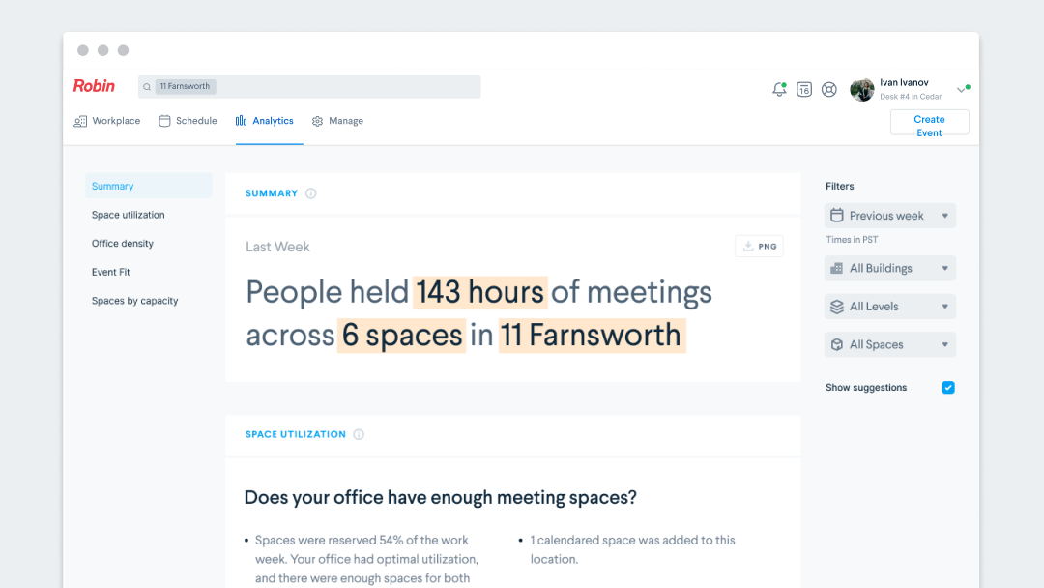Open the calendar 16 icon in header
Viewport: 1044px width, 588px height.
pos(804,89)
